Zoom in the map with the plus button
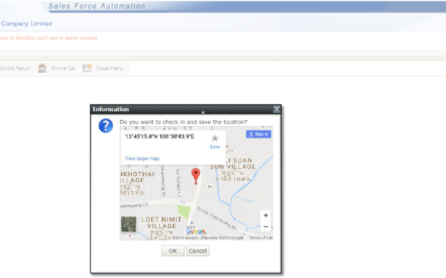 pos(265,216)
